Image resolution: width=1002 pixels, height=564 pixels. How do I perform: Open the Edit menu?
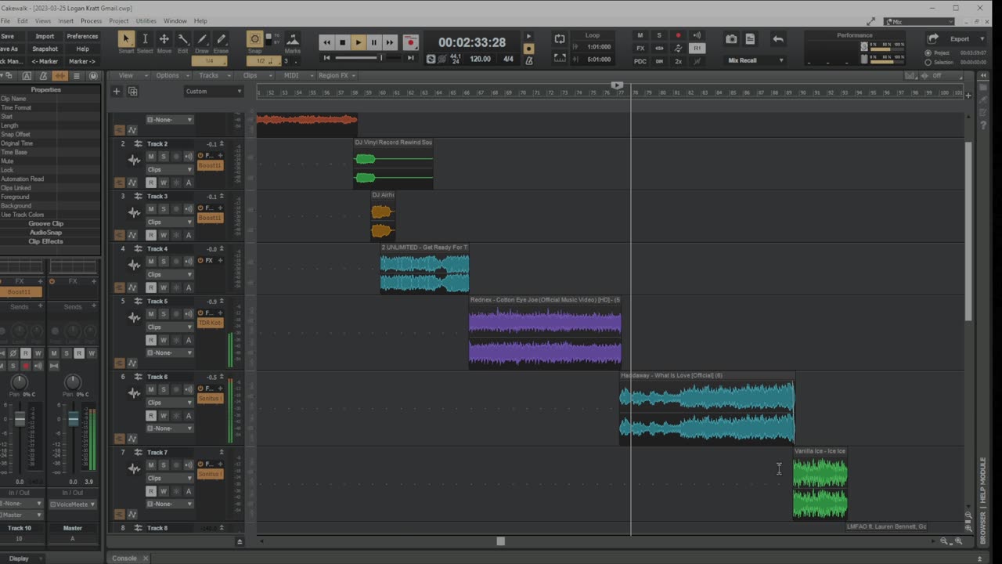tap(23, 20)
